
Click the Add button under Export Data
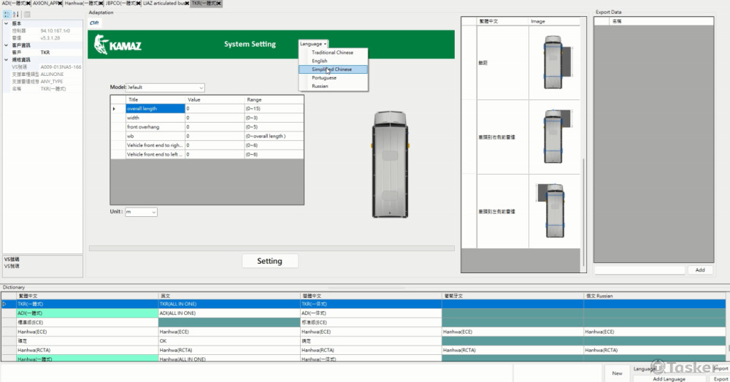(699, 270)
